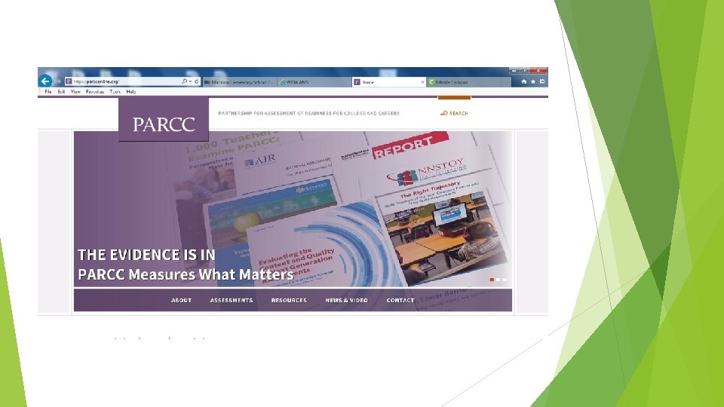Click the Partnership for Assessment tagline text
Image resolution: width=724 pixels, height=407 pixels.
pos(309,113)
